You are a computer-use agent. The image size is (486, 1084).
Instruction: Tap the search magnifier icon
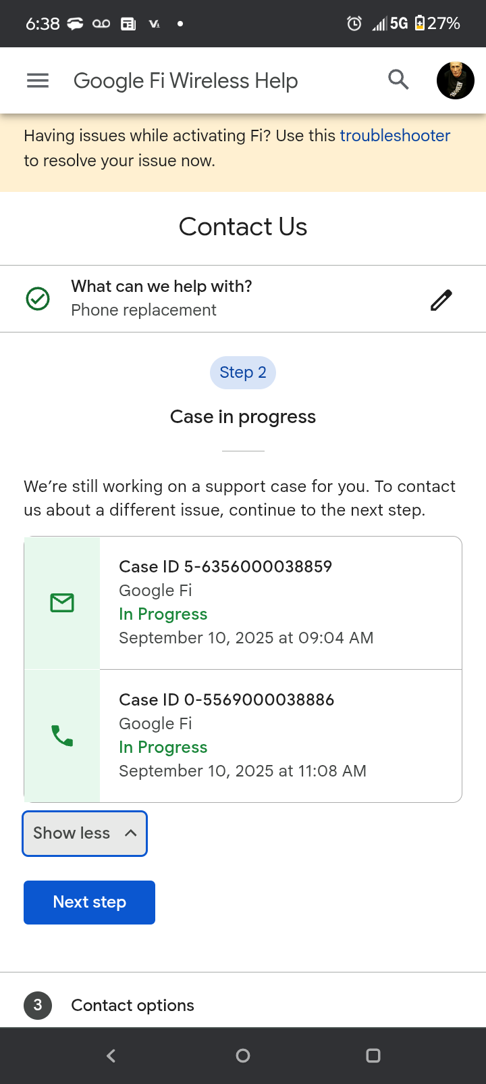(398, 80)
